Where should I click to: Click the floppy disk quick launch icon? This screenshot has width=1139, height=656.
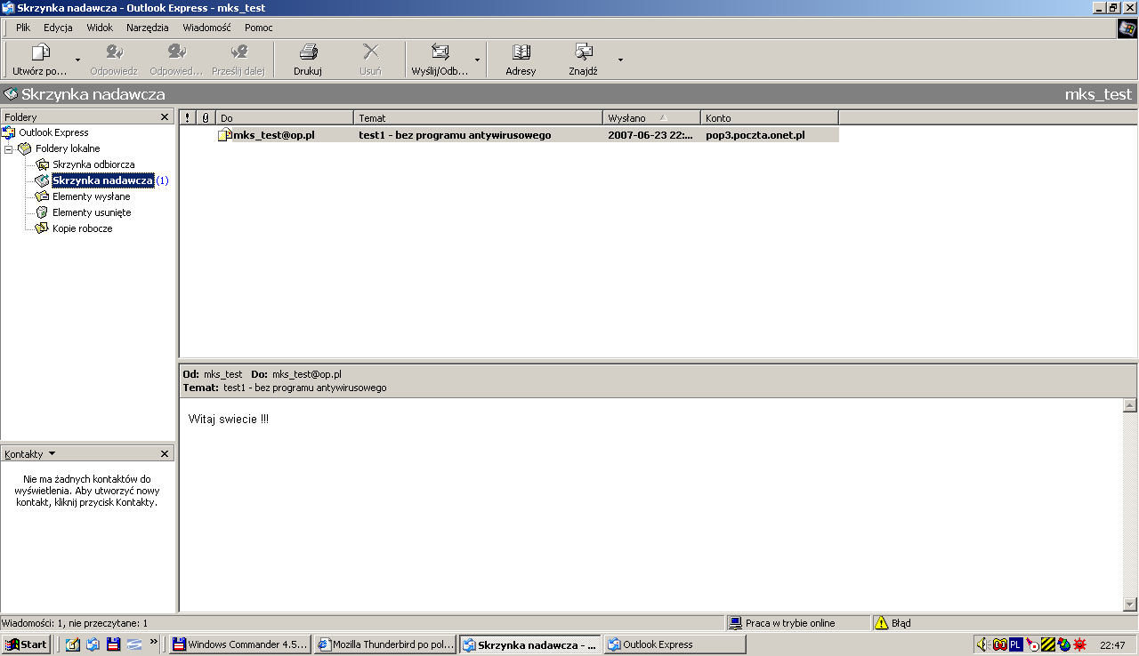point(113,644)
